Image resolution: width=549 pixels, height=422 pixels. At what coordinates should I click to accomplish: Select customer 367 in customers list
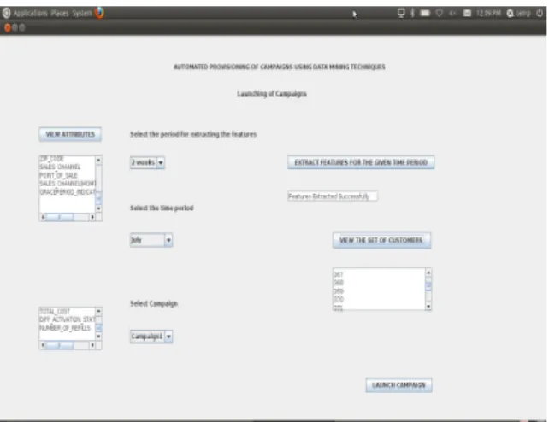point(379,274)
